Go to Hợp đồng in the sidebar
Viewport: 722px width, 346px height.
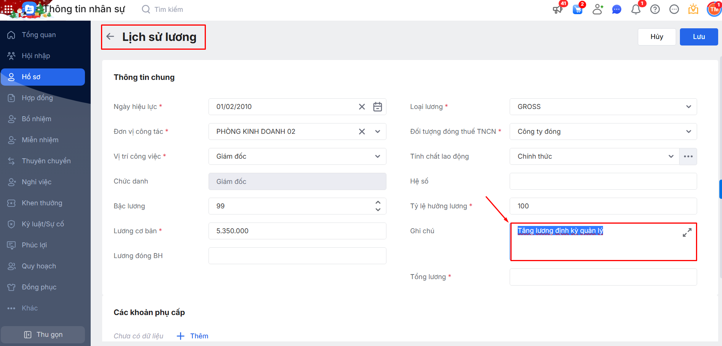pos(37,98)
